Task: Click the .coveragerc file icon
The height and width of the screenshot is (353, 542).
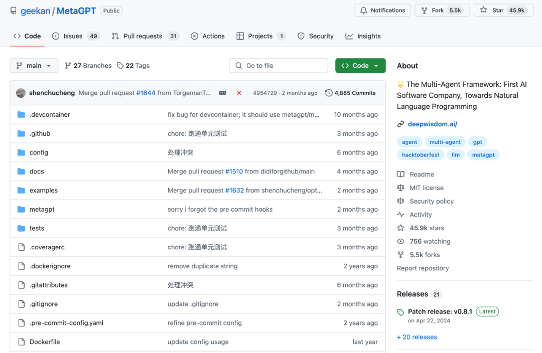Action: pyautogui.click(x=22, y=247)
